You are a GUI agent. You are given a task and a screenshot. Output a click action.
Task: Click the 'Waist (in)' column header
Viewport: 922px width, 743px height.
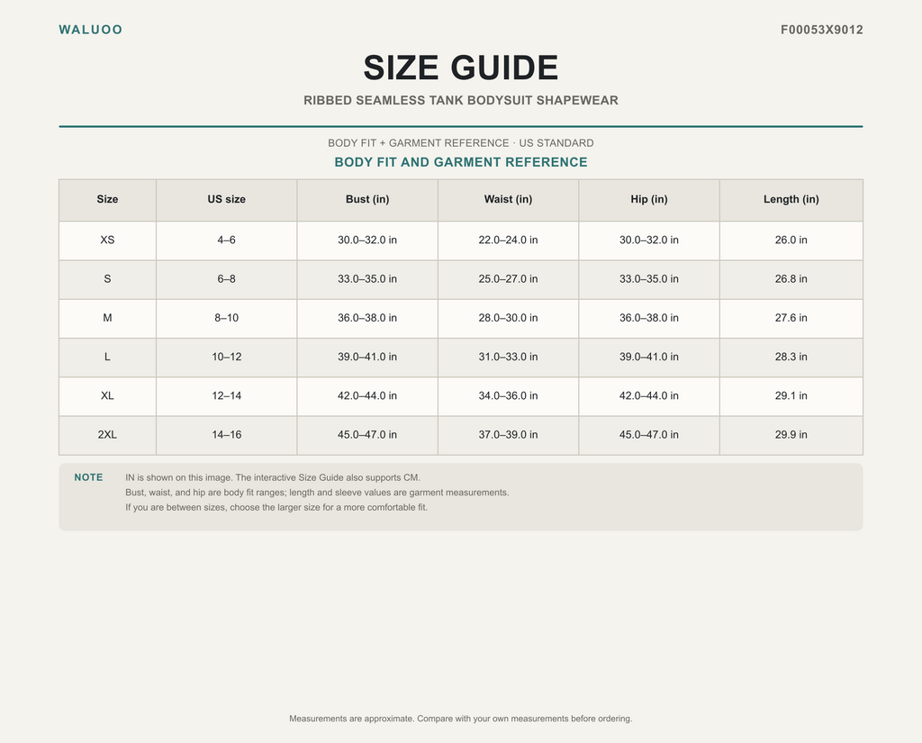click(x=508, y=199)
